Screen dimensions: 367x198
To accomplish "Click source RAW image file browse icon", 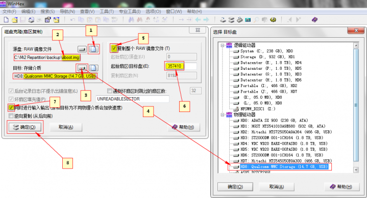I will (93, 49).
